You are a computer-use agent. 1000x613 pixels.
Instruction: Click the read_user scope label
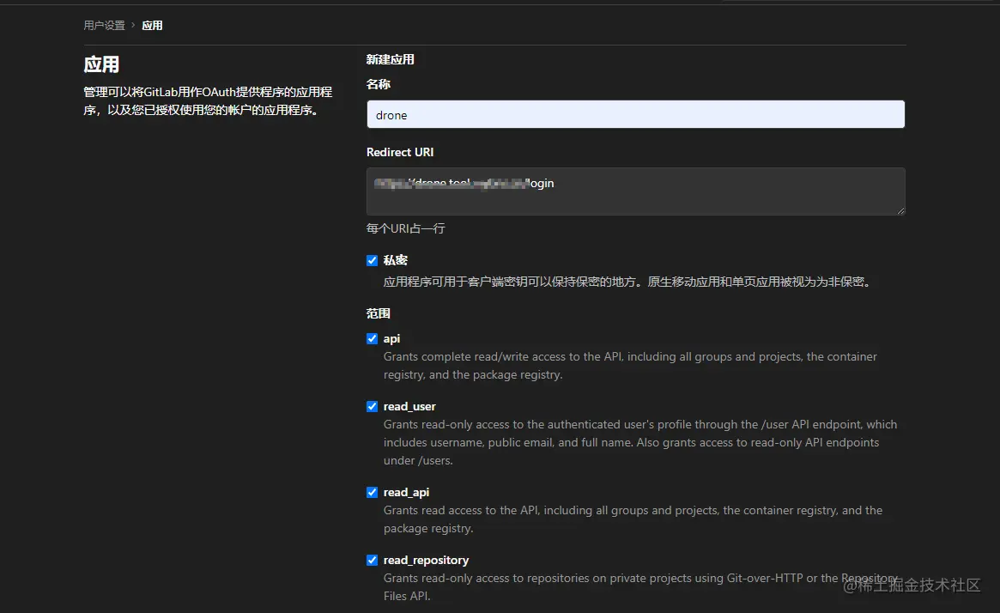click(x=409, y=406)
